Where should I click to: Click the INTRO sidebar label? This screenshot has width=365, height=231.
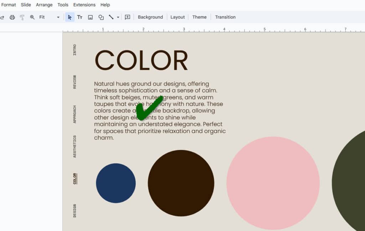coord(74,50)
